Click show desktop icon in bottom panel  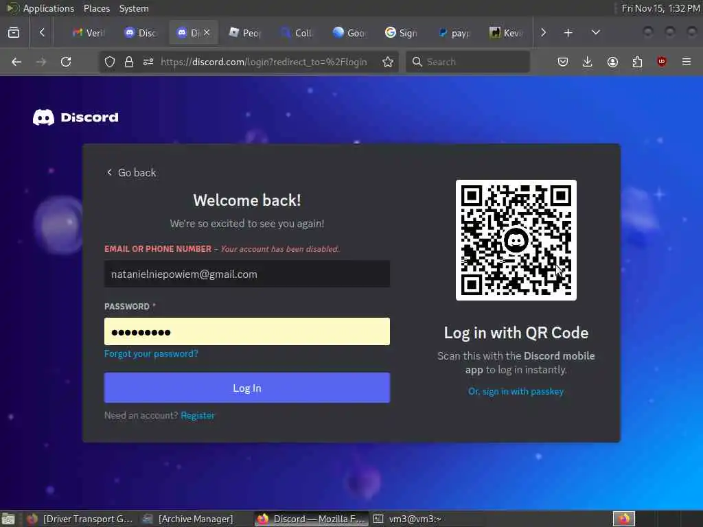pyautogui.click(x=8, y=519)
